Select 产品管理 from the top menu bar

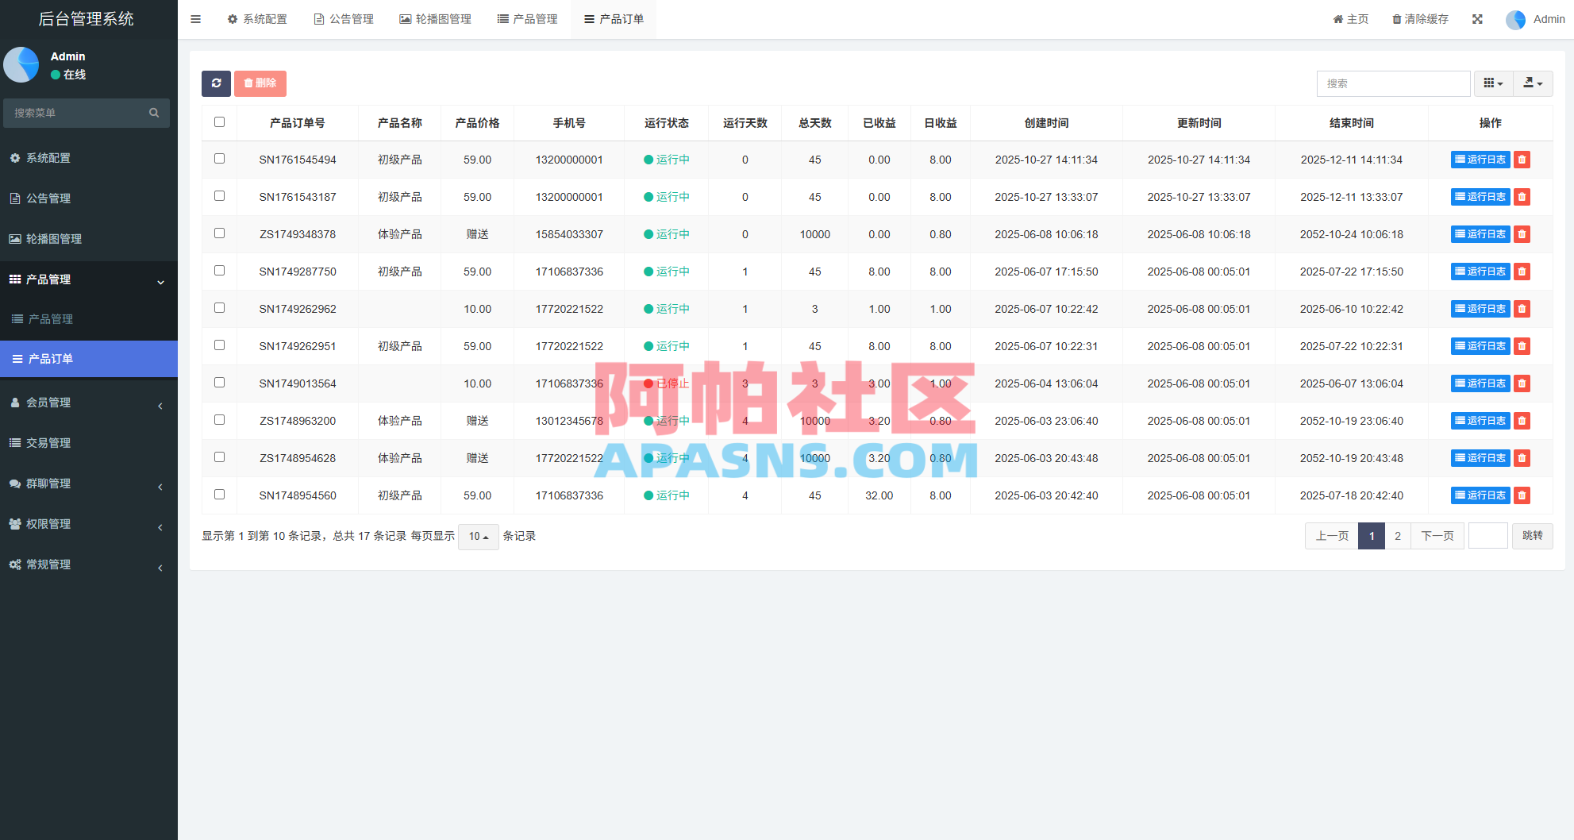526,18
